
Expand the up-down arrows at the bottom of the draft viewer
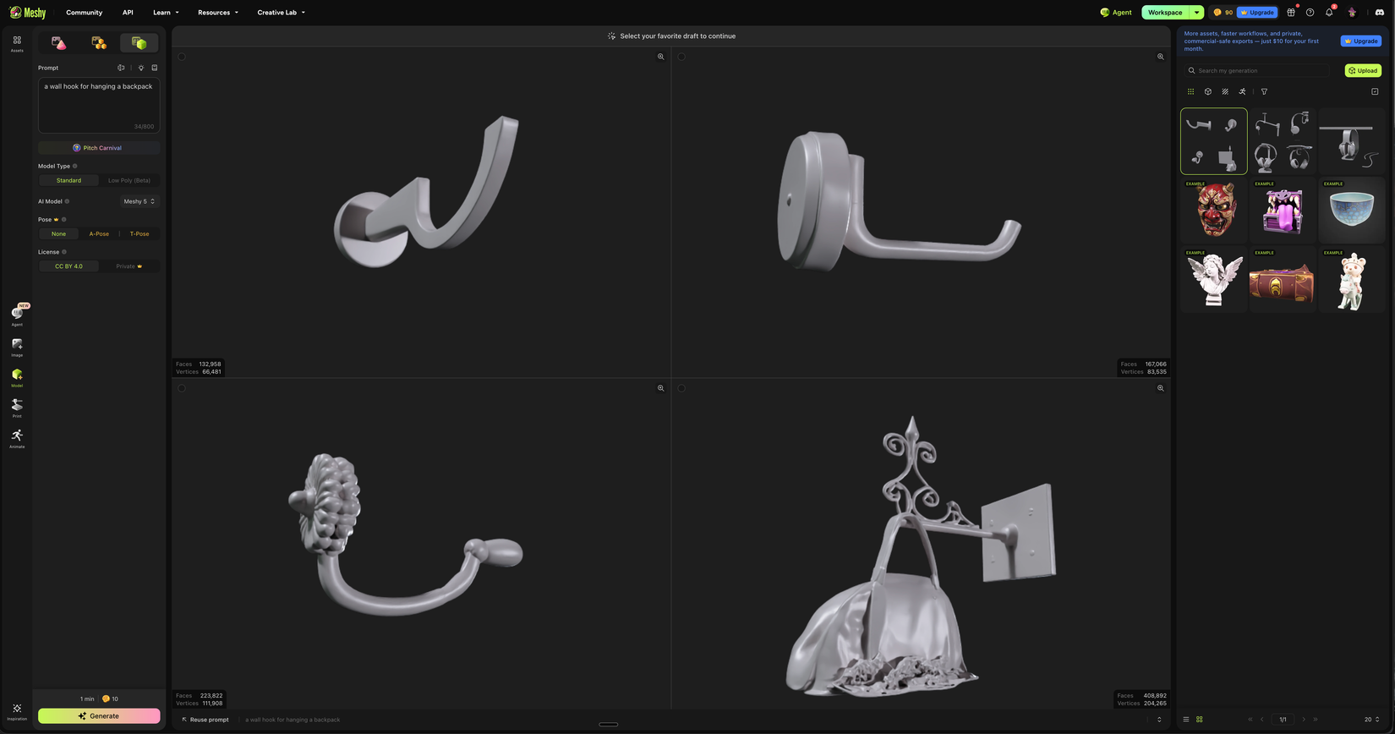pos(1159,720)
